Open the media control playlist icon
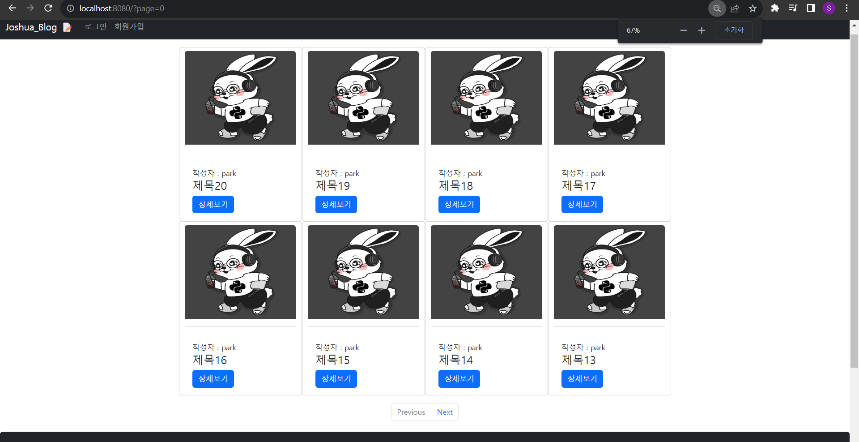Image resolution: width=859 pixels, height=442 pixels. click(x=793, y=8)
